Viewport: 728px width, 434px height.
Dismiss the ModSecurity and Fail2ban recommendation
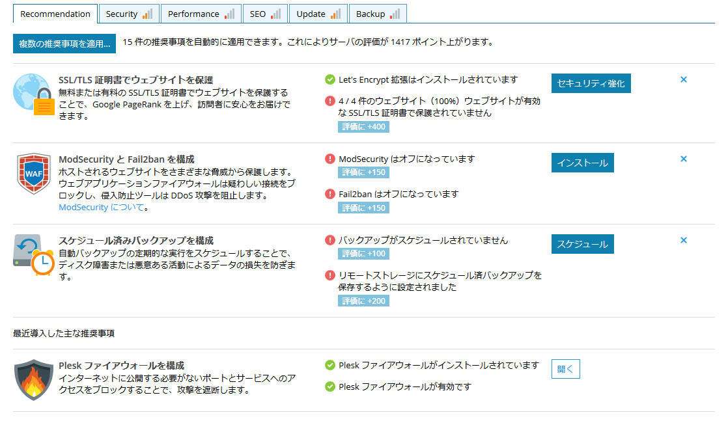coord(684,159)
